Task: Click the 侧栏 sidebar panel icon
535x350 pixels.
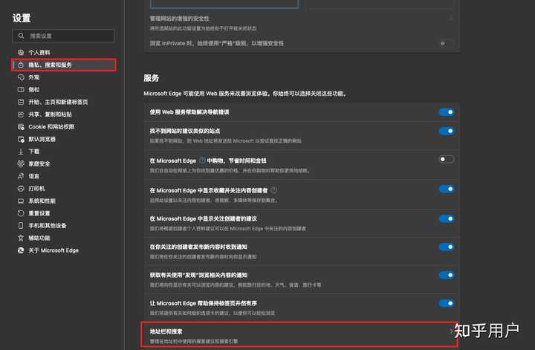Action: point(21,89)
